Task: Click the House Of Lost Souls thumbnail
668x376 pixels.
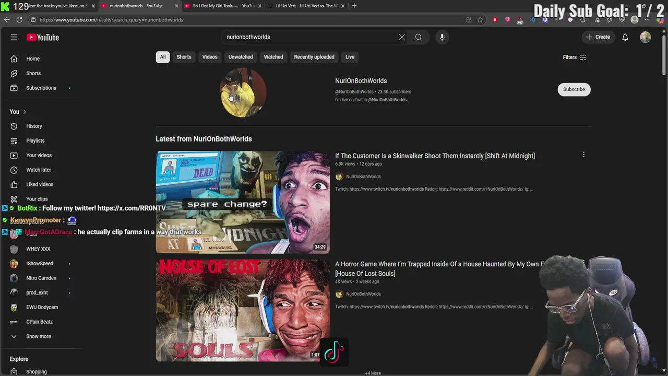Action: (x=243, y=310)
